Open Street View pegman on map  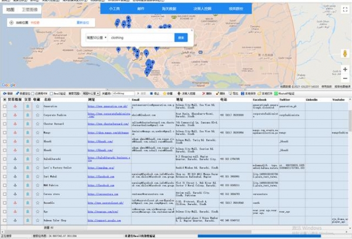coord(345,54)
